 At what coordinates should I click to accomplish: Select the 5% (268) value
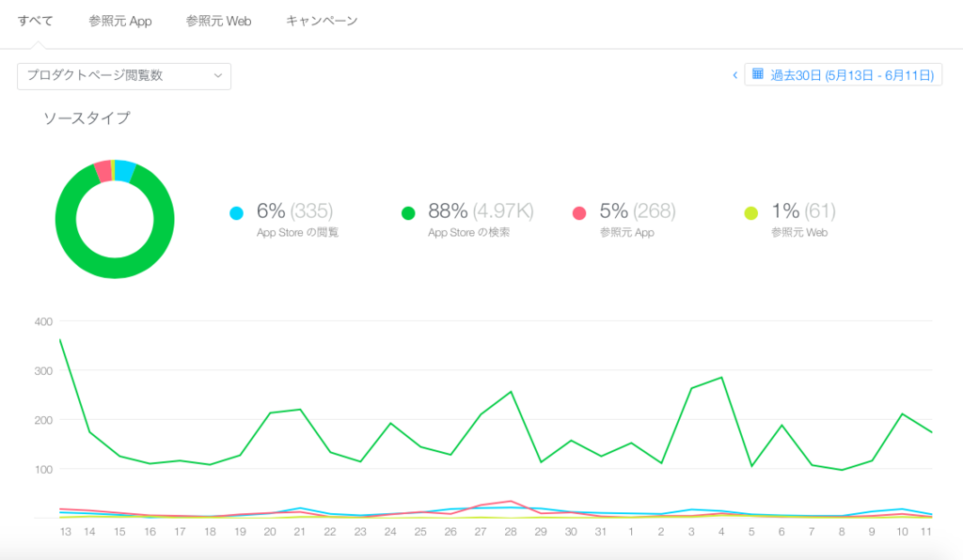(638, 211)
